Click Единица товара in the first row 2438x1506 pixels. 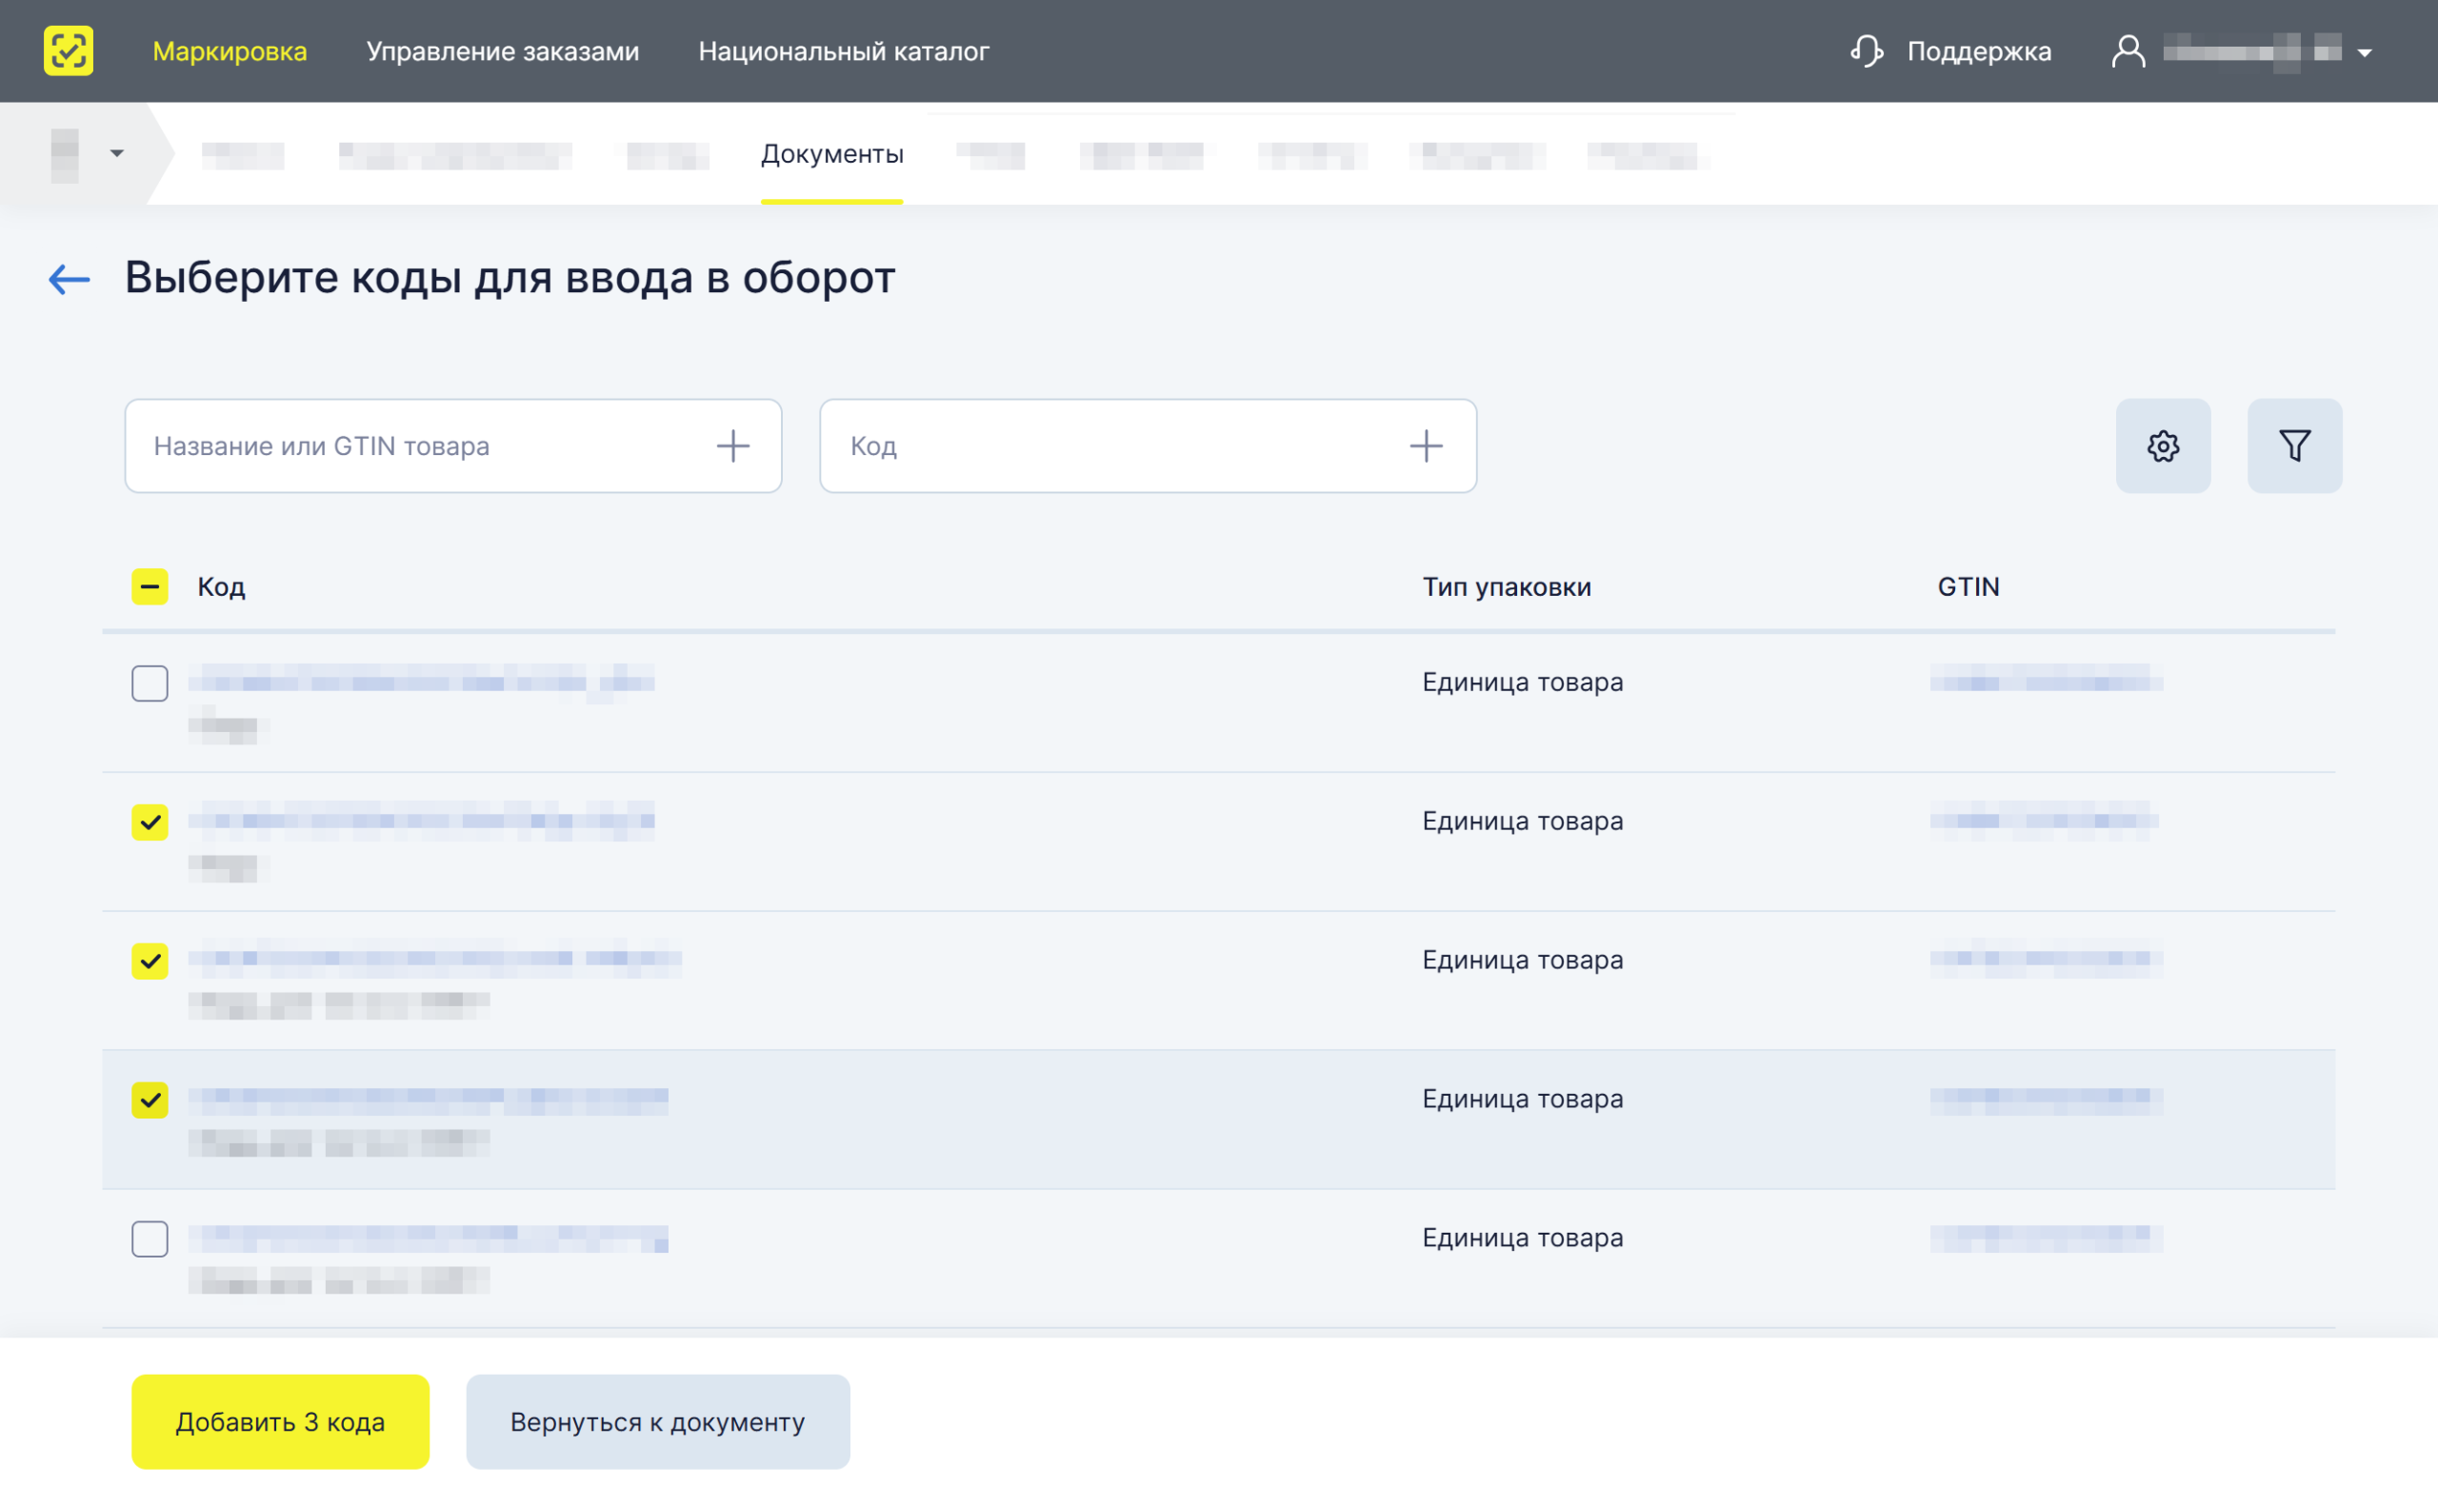tap(1523, 683)
